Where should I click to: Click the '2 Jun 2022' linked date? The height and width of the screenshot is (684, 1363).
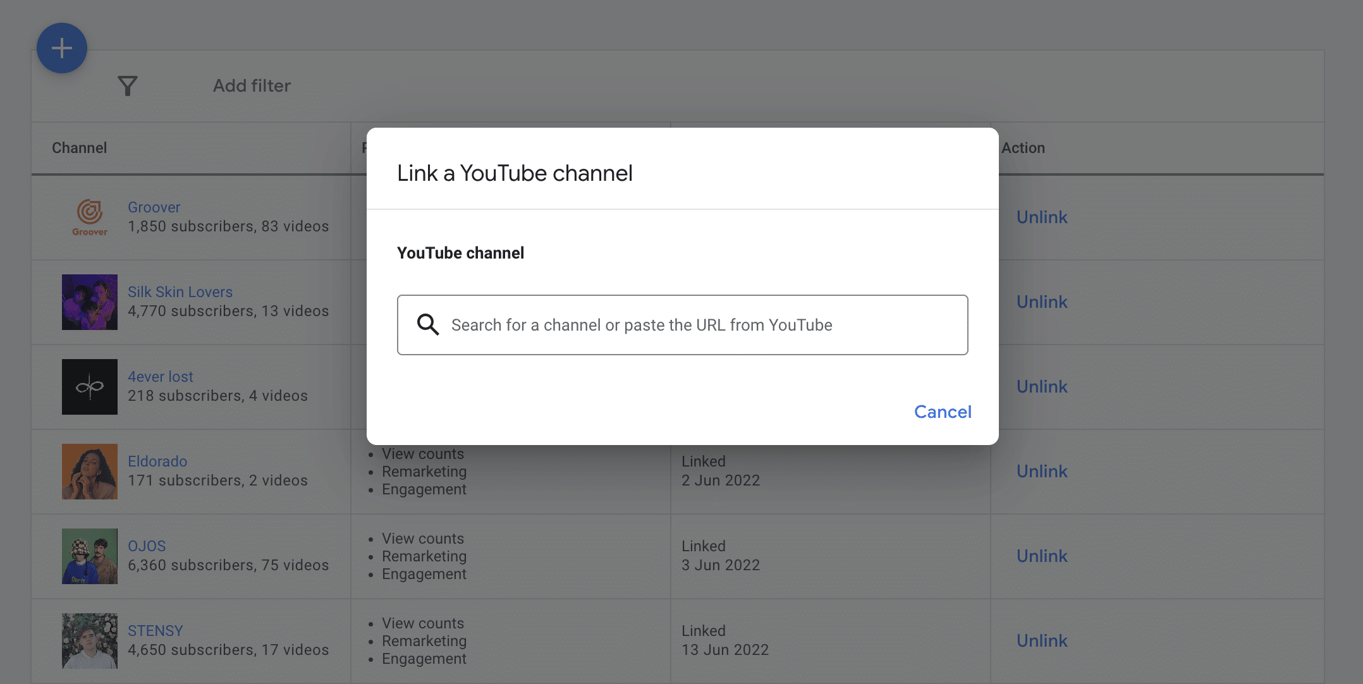(721, 480)
